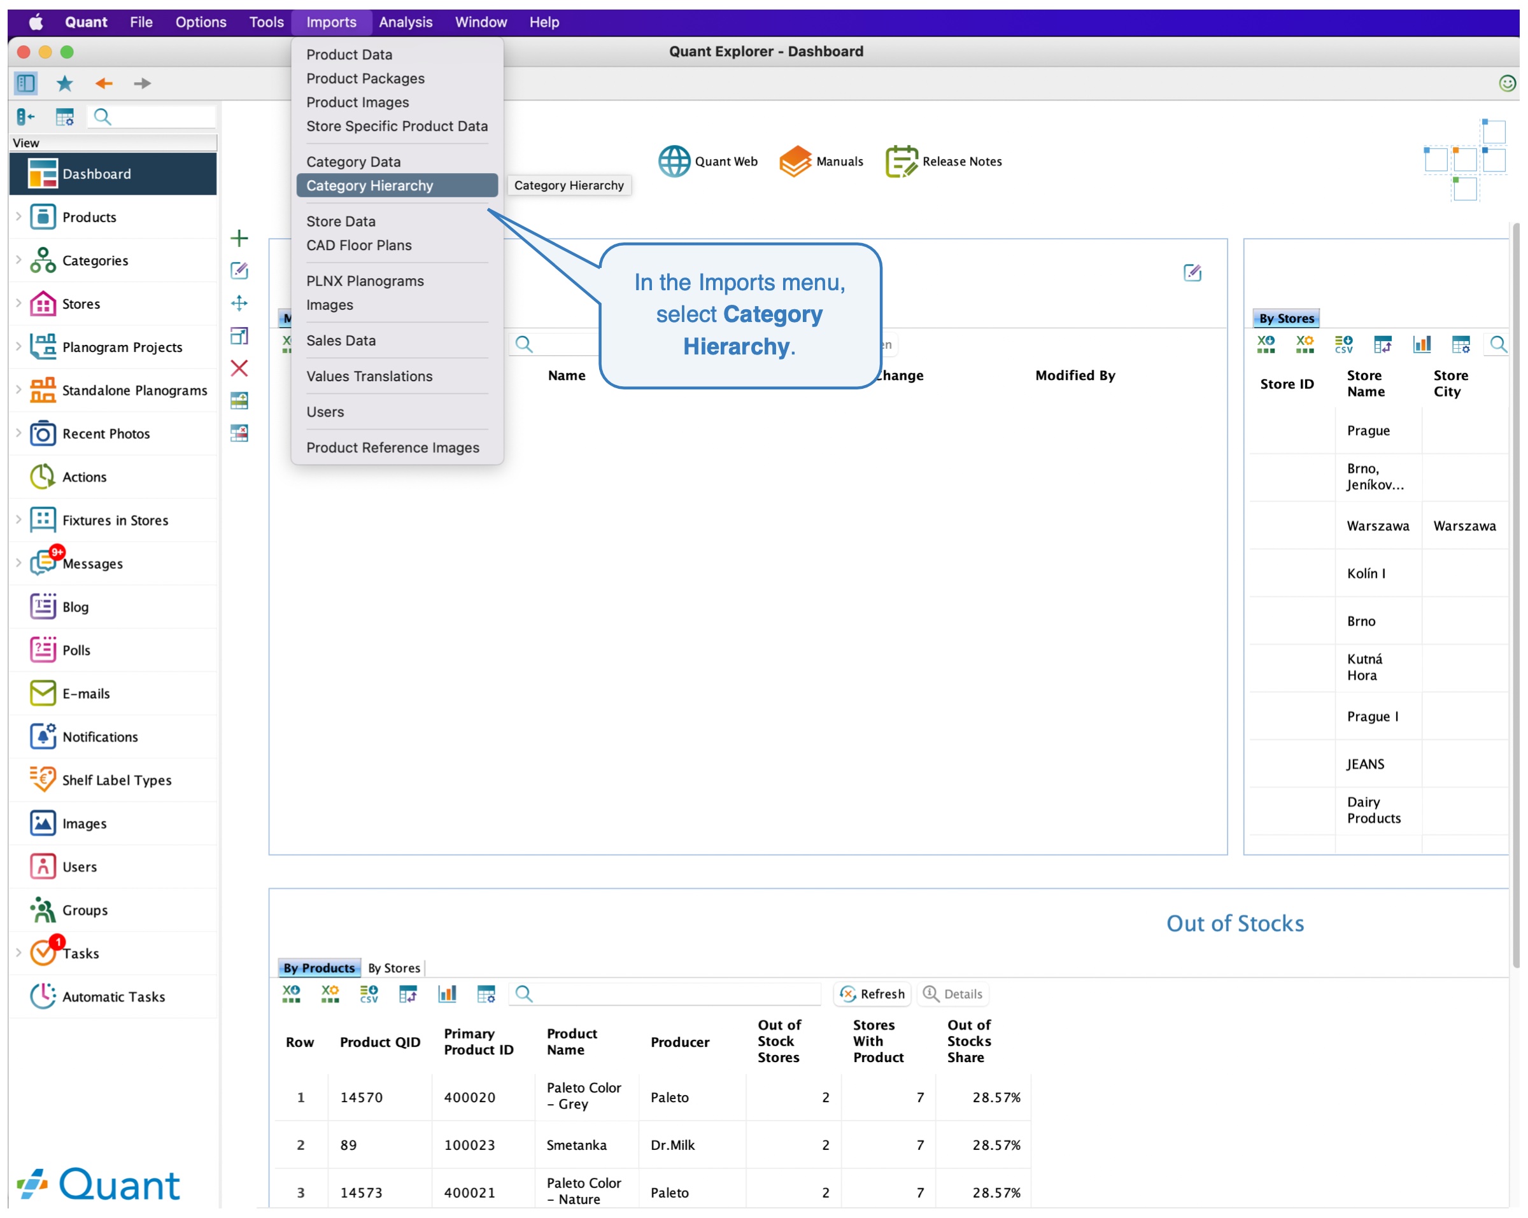Click the dashboard vertical scrollbar

coord(1516,595)
